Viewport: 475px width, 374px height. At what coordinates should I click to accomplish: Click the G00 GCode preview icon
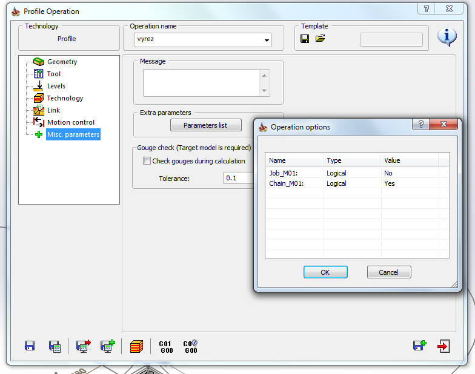click(x=190, y=347)
